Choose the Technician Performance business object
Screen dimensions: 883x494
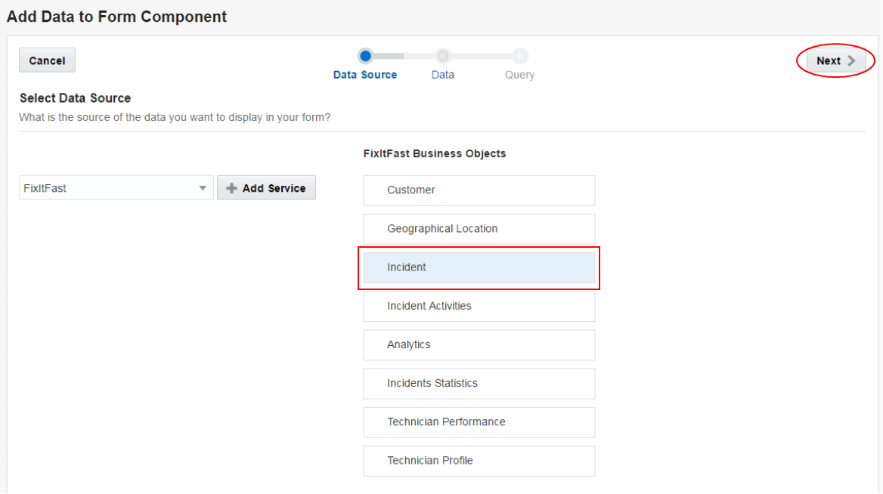479,421
